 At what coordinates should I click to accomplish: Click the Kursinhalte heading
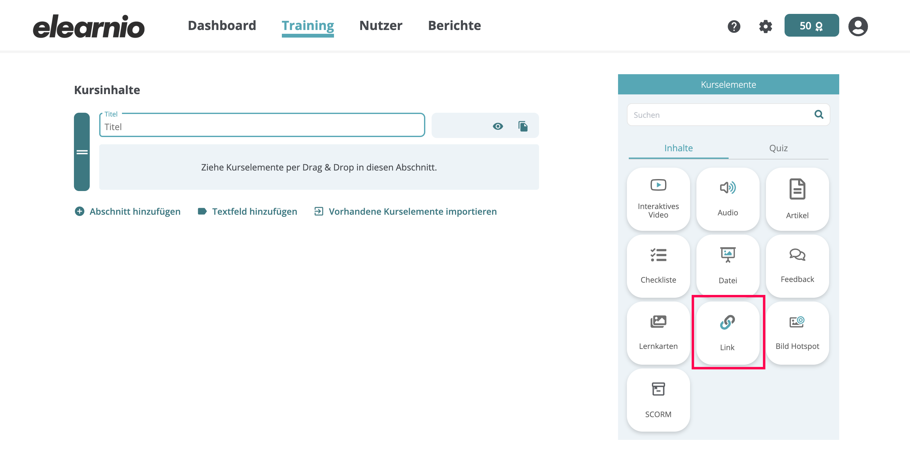pyautogui.click(x=107, y=90)
